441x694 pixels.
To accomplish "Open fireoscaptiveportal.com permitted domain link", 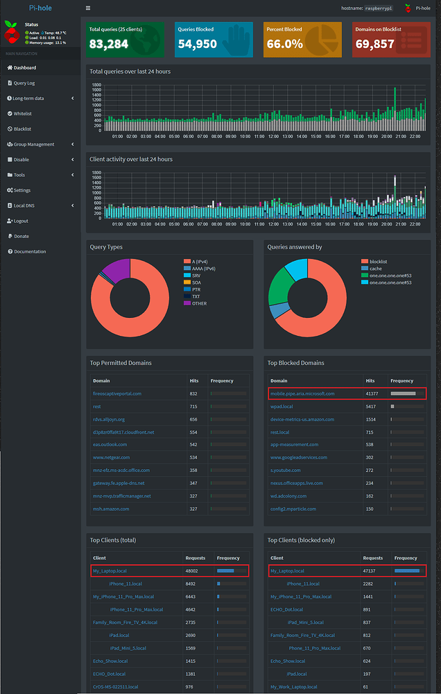I will click(x=117, y=393).
